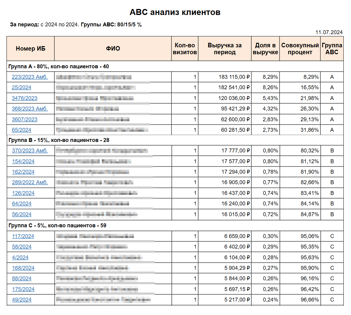The image size is (351, 315).
Task: Open record link 154/2024
Action: point(23,161)
